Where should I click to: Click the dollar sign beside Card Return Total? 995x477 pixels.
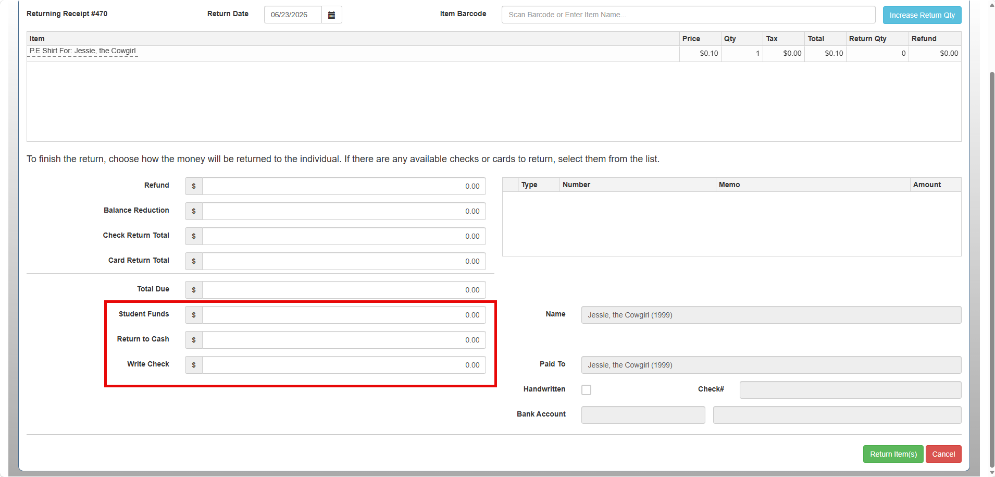(x=194, y=261)
